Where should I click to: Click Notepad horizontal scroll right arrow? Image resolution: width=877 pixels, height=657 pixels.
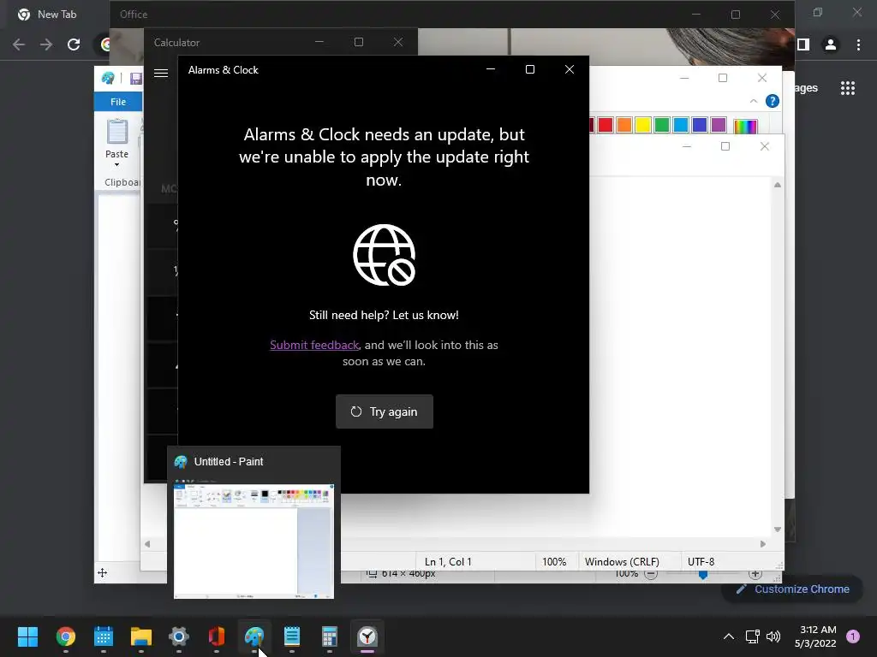763,543
